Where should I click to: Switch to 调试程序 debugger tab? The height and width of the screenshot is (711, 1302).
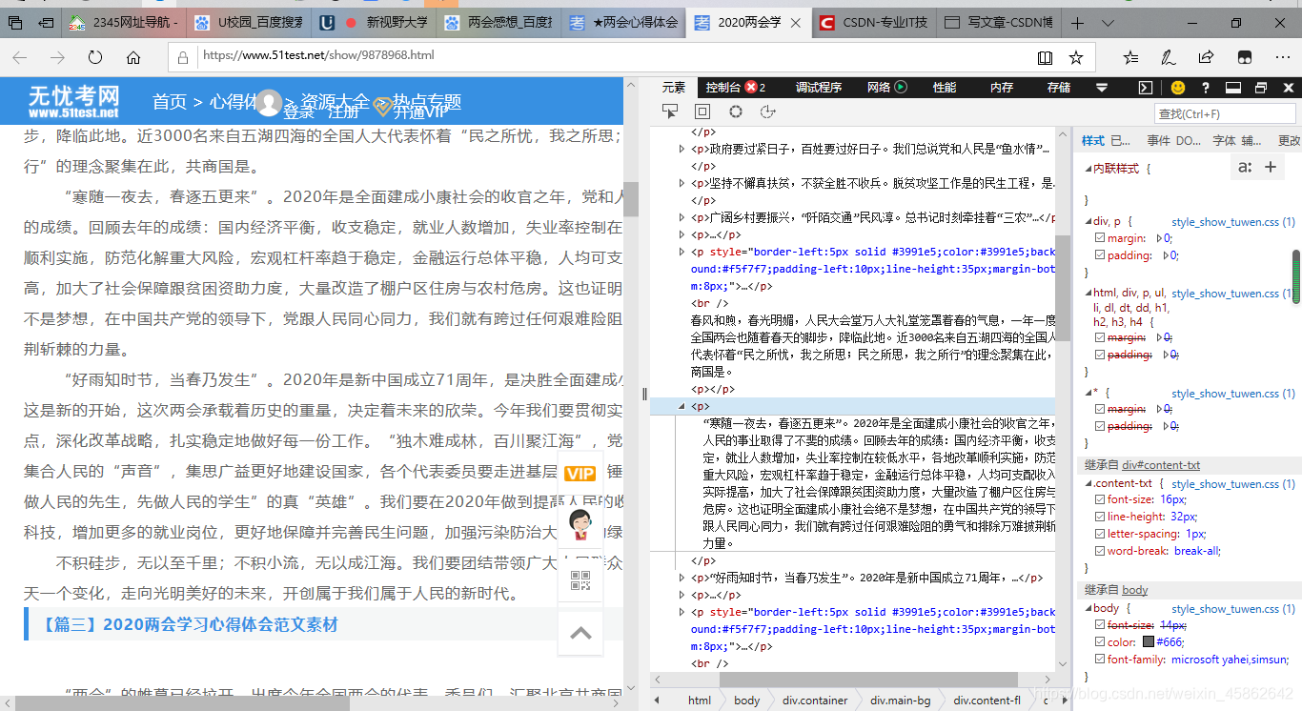(819, 88)
